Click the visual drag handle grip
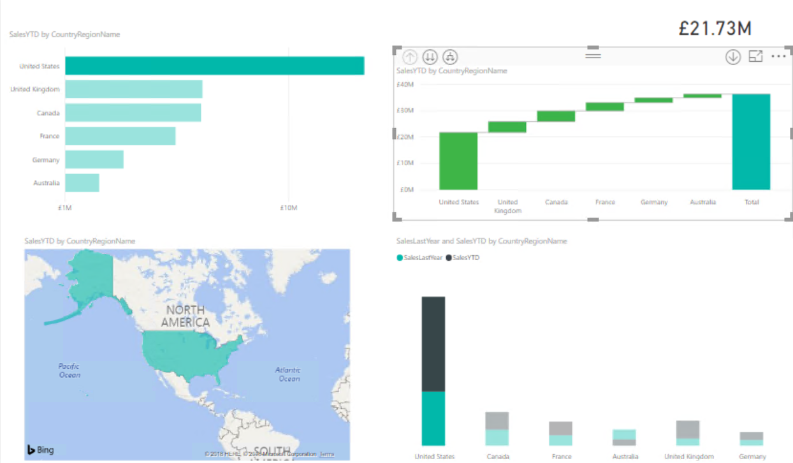Screen dimensions: 793x463 (593, 56)
